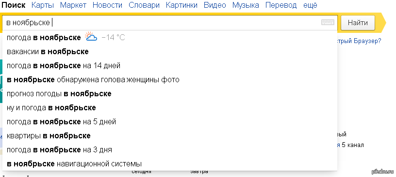Screen dimensions: 396x177
Task: Open the Карты tab
Action: tap(43, 5)
